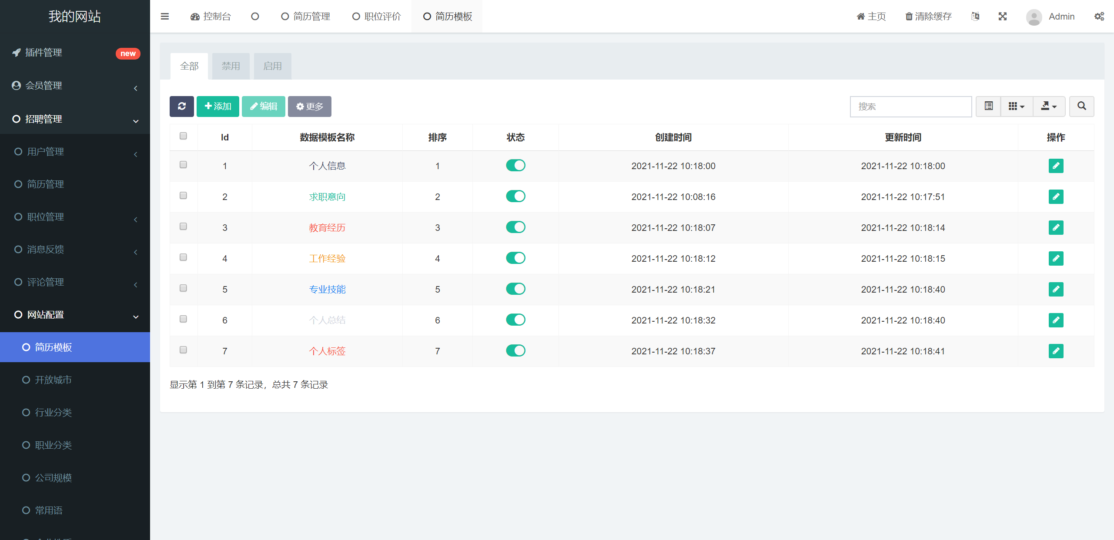The height and width of the screenshot is (540, 1114).
Task: Enter fullscreen mode icon
Action: coord(1003,17)
